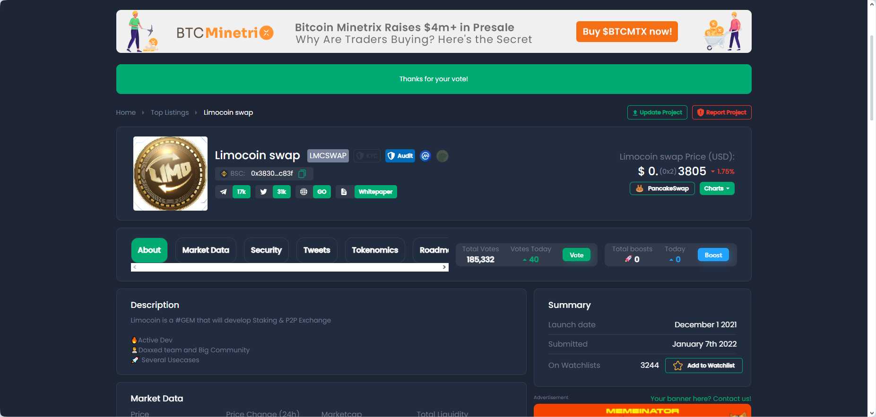Viewport: 876px width, 417px height.
Task: Click the Limocoin LIMO coin logo image
Action: click(170, 173)
